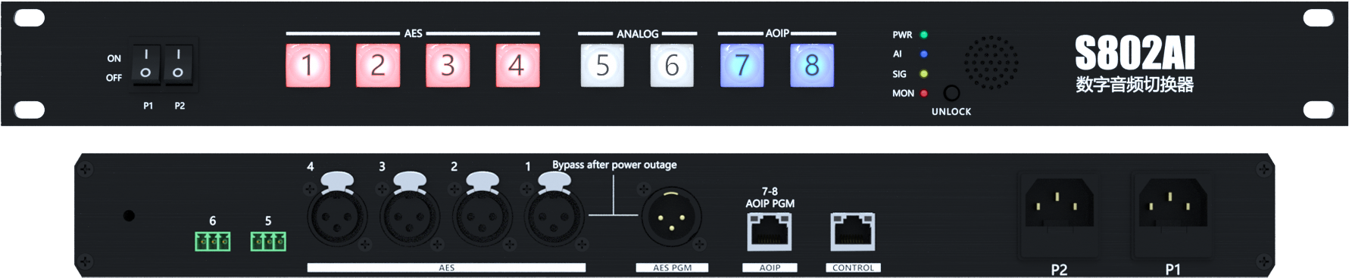This screenshot has width=1349, height=278.
Task: Select AOIP input button 8
Action: (812, 65)
